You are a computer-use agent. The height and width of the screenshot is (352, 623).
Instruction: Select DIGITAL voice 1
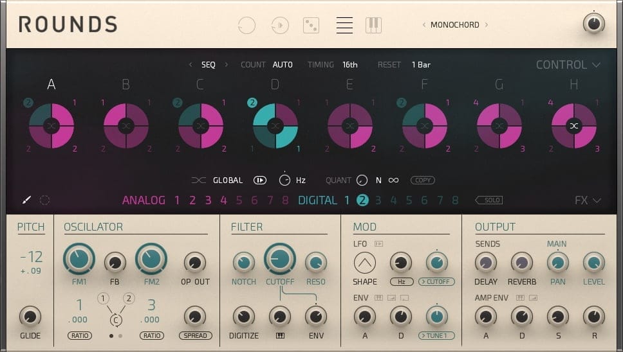[347, 200]
